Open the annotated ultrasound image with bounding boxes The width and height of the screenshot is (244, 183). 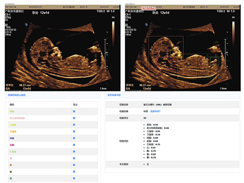(183, 48)
